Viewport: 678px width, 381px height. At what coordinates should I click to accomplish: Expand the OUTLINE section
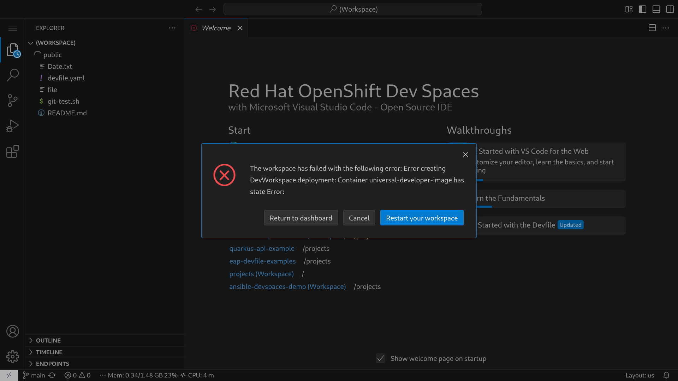[48, 340]
